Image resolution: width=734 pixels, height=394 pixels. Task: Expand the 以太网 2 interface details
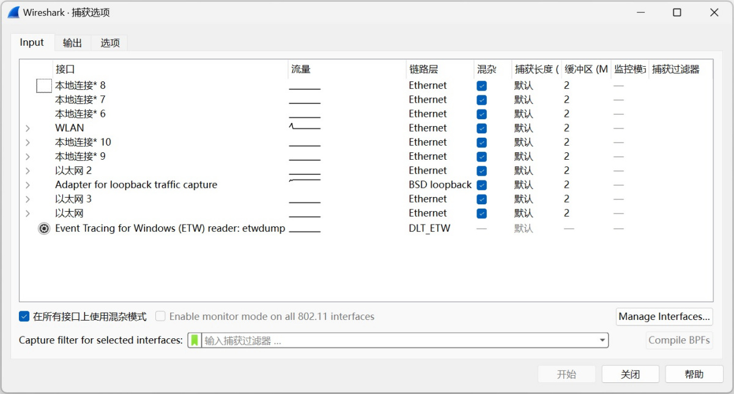point(28,171)
